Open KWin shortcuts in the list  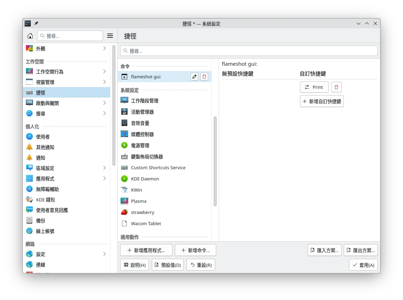pyautogui.click(x=136, y=190)
